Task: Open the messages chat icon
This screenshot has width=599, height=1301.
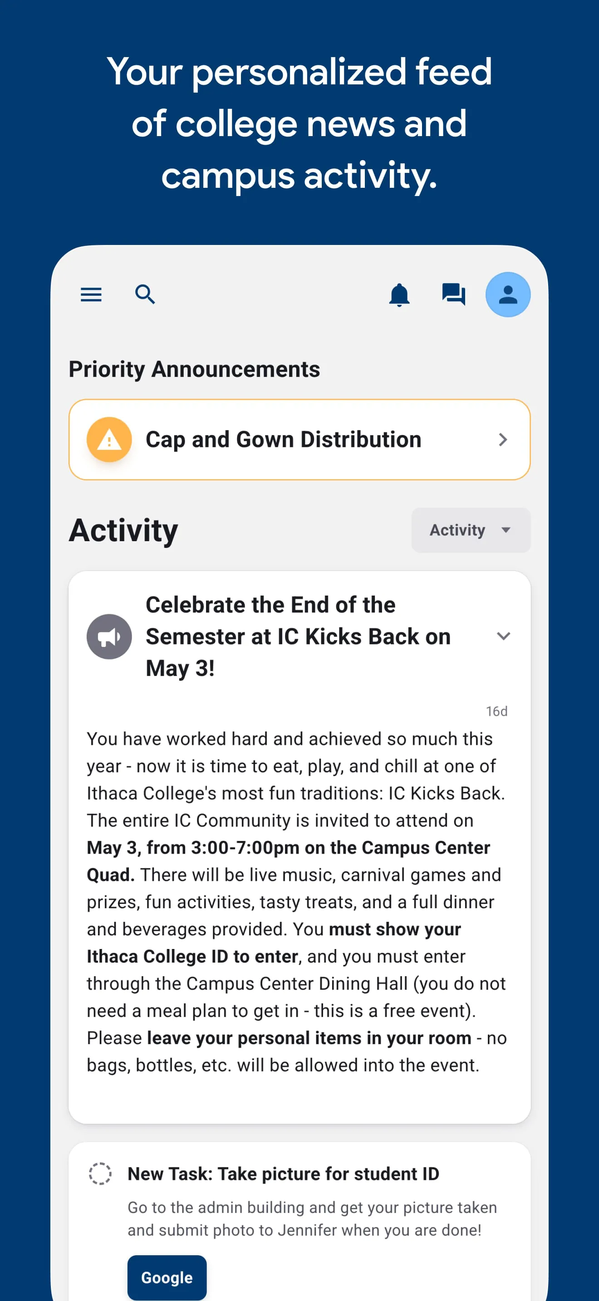Action: pos(453,294)
